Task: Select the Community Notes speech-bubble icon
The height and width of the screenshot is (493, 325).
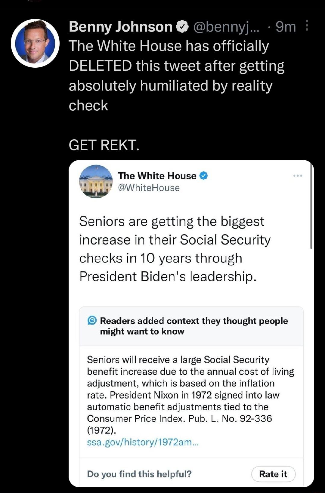Action: (x=91, y=321)
